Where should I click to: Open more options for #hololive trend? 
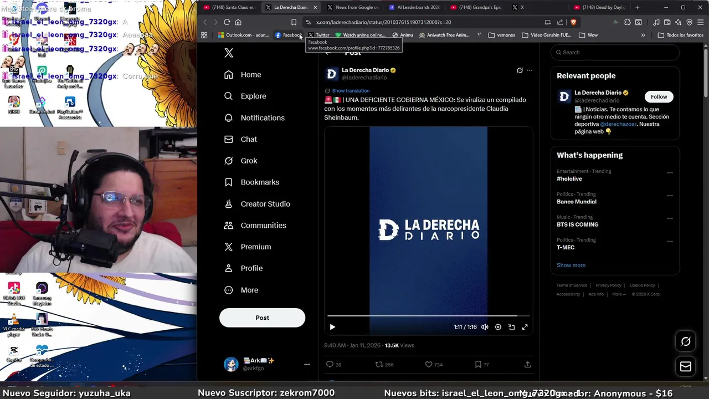coord(670,173)
